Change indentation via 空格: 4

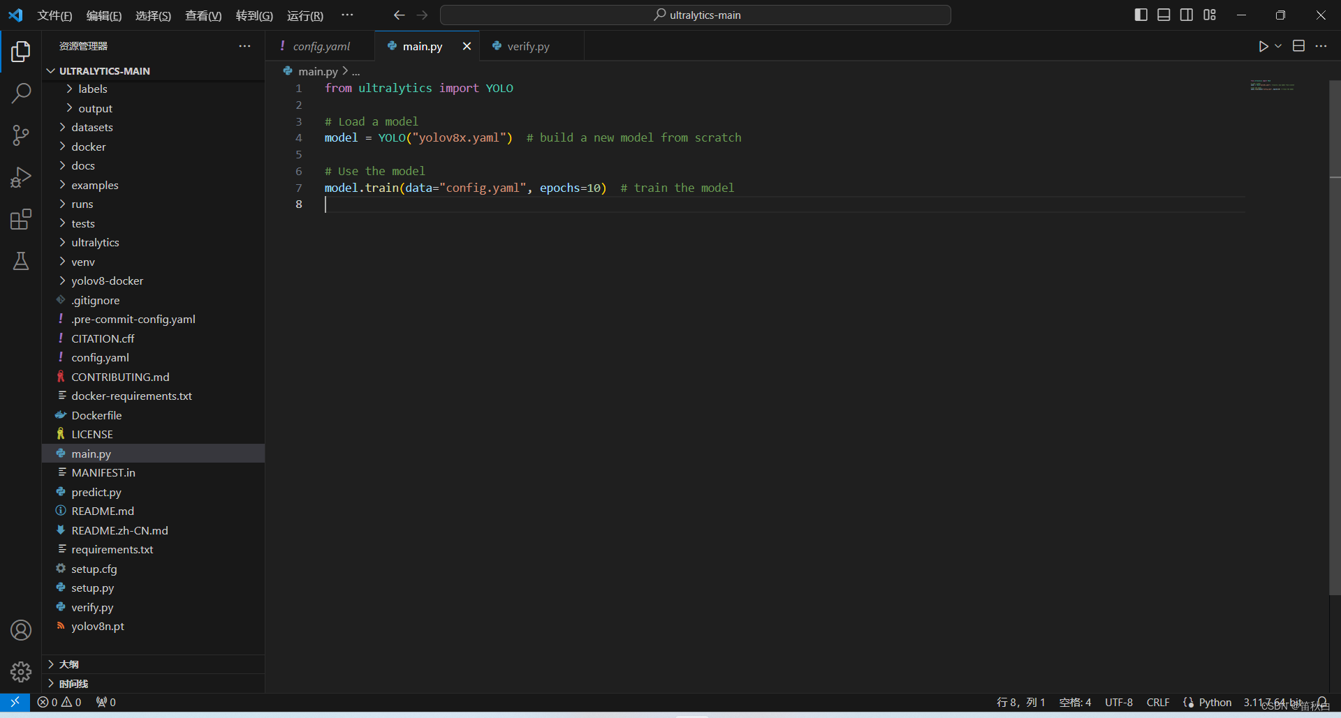point(1075,702)
